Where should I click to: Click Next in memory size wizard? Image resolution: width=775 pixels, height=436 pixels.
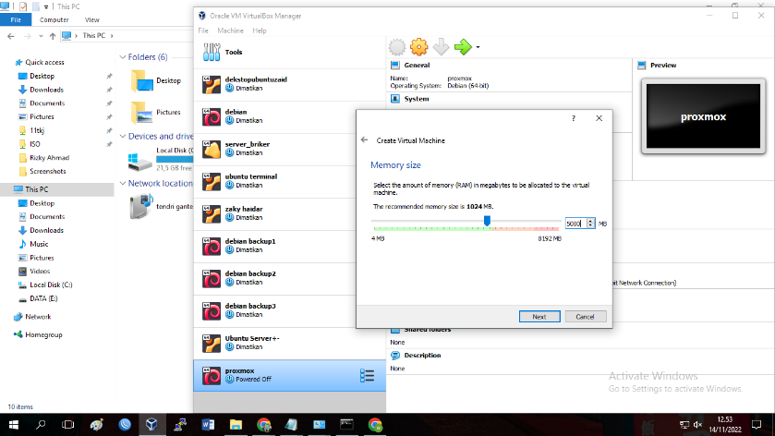(539, 316)
